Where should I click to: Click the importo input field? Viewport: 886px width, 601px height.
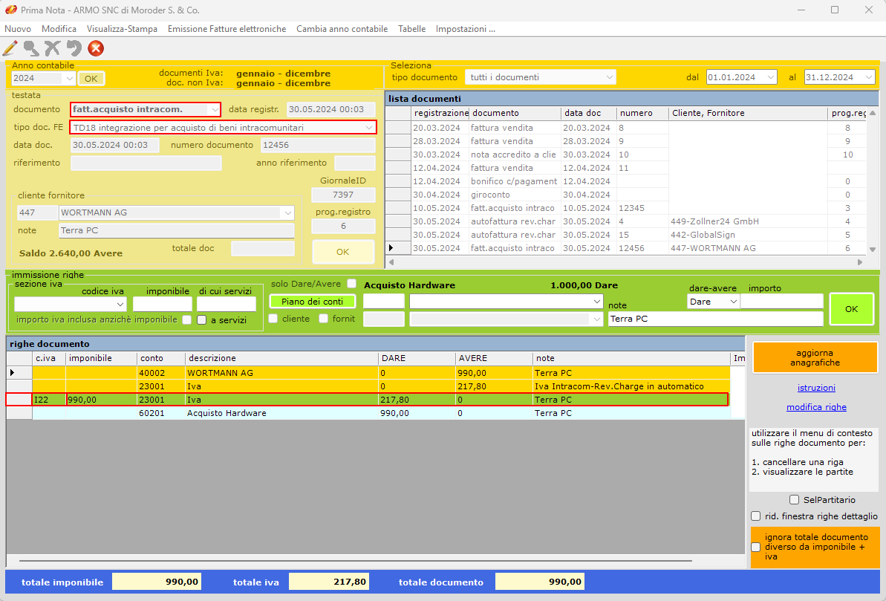click(781, 302)
